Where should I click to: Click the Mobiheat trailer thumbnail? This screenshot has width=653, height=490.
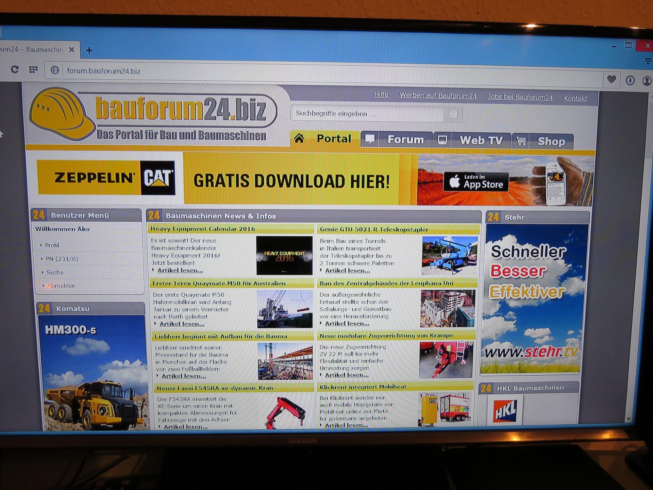pyautogui.click(x=445, y=410)
